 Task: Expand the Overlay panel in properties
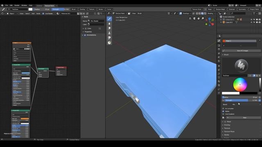click(x=227, y=125)
